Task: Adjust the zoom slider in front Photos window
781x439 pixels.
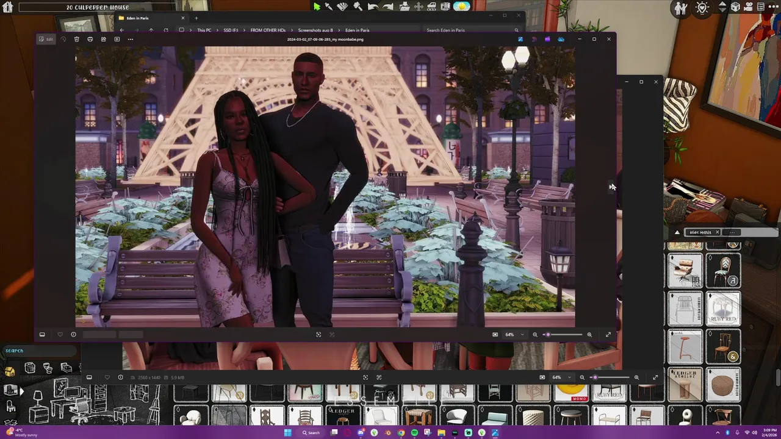Action: coord(563,334)
